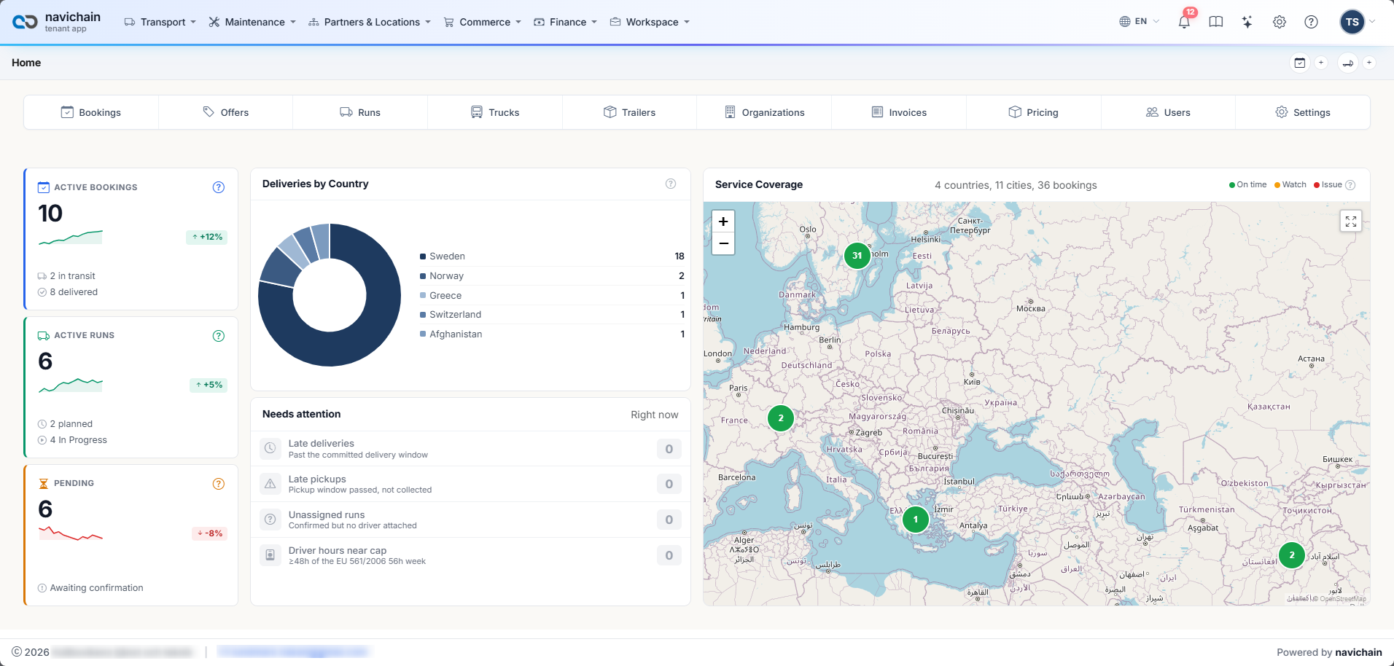
Task: Open the Bookings tab
Action: click(x=91, y=112)
